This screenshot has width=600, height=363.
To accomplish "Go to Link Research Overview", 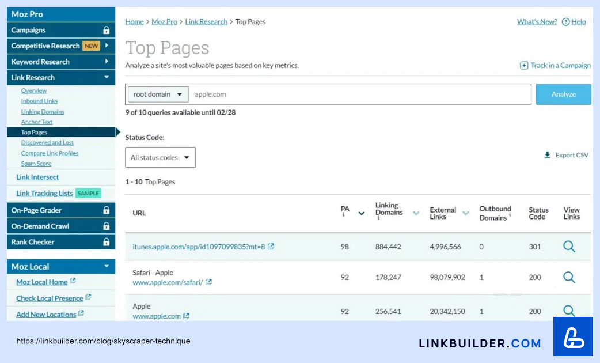I will pos(33,91).
